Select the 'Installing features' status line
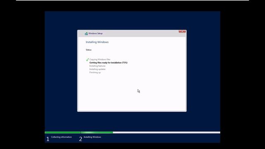This screenshot has width=265, height=149. coord(97,66)
